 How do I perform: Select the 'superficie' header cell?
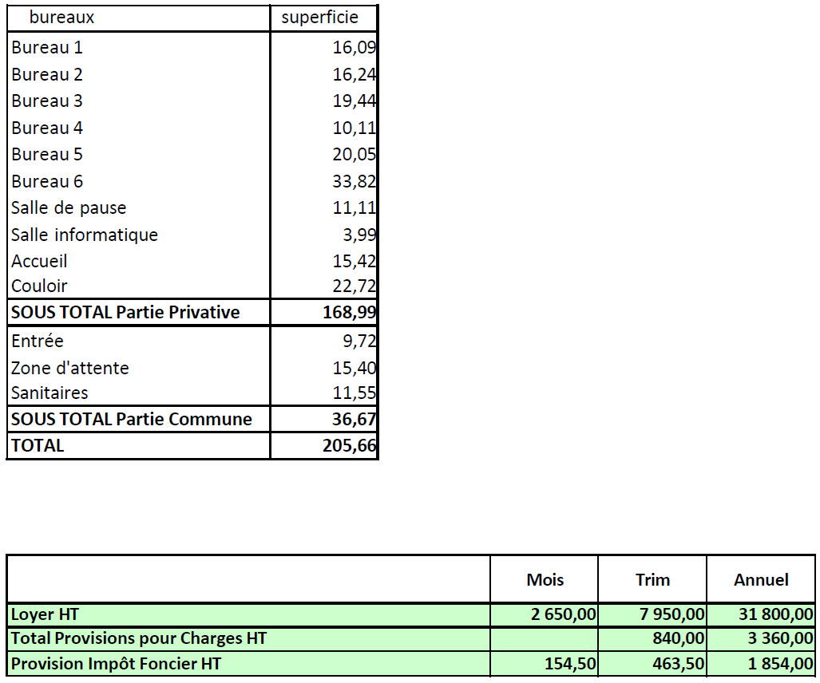point(320,17)
